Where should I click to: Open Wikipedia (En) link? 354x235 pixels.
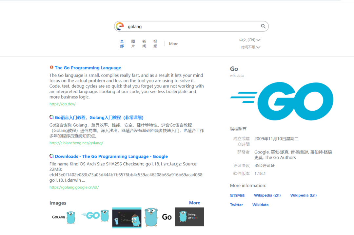coord(304,195)
